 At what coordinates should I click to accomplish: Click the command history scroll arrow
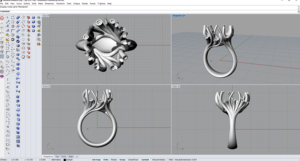[x=299, y=7]
